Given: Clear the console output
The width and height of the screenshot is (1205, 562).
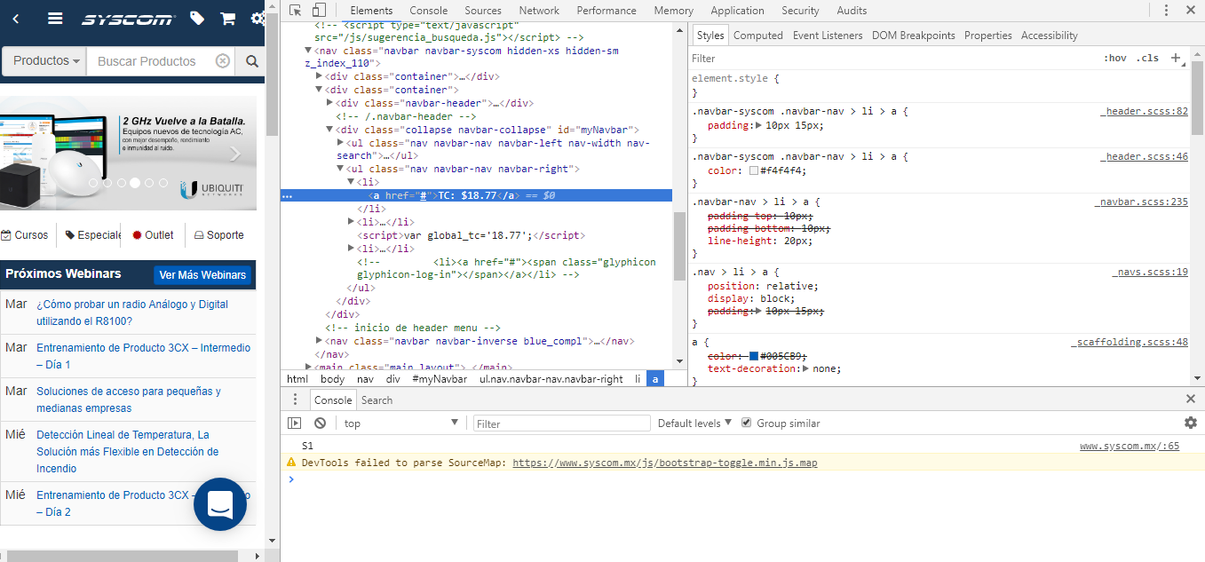Looking at the screenshot, I should point(320,423).
